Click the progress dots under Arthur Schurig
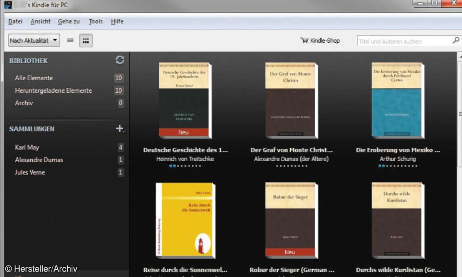462x277 pixels. (x=398, y=166)
